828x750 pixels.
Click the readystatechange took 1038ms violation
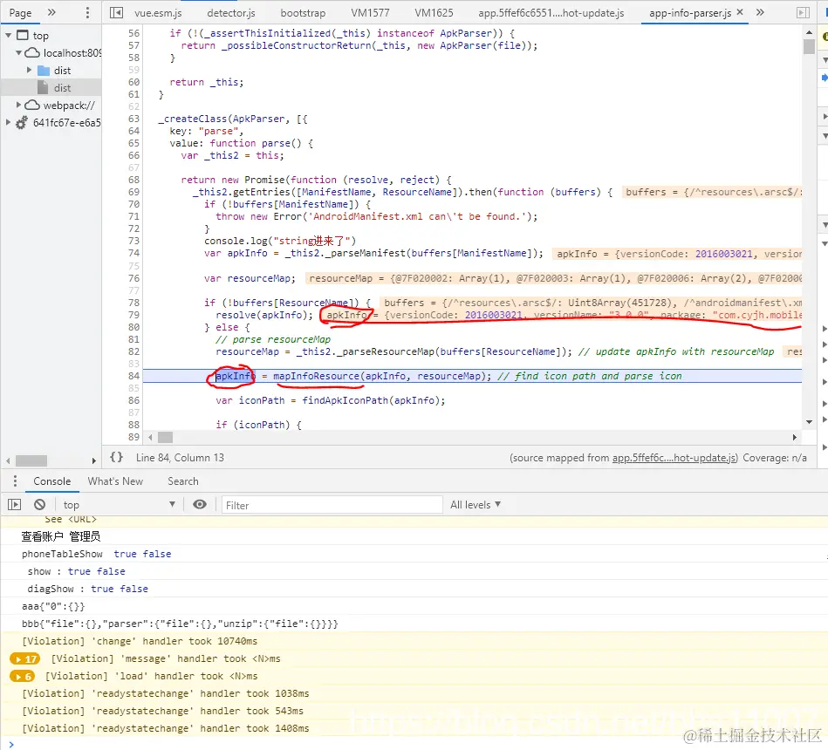click(165, 693)
